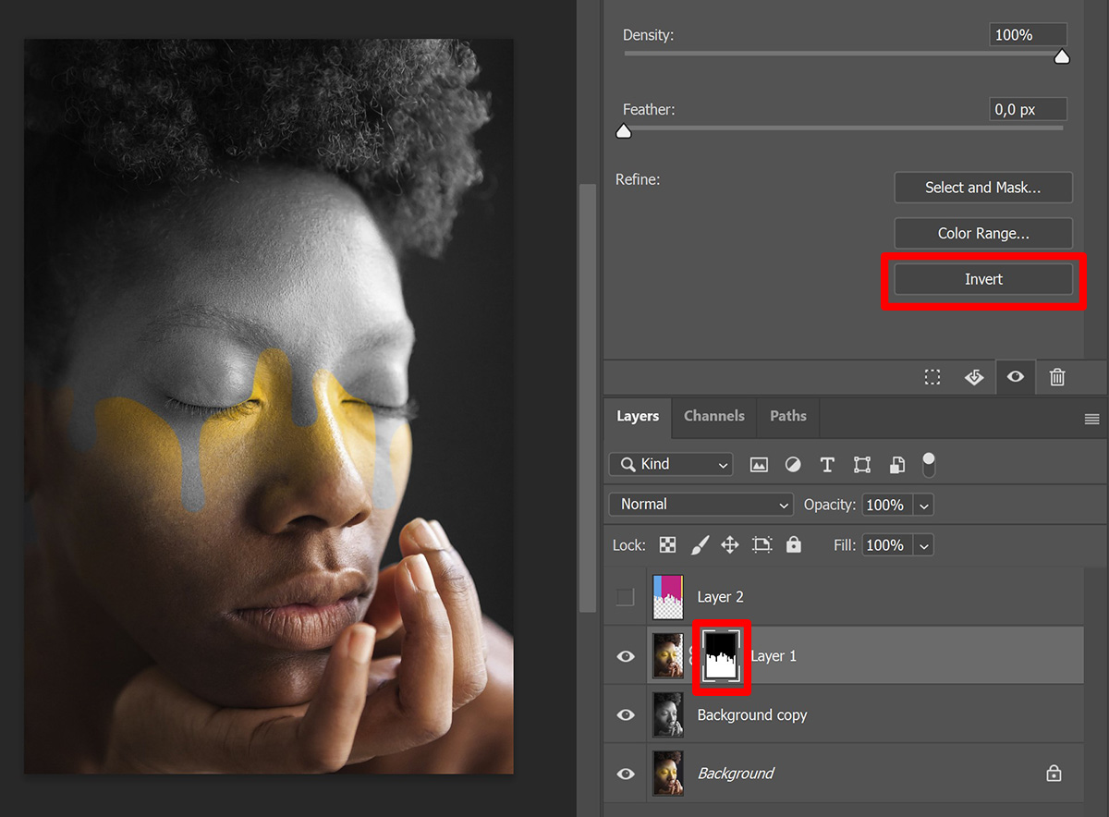Enable full layer lock
1109x817 pixels.
tap(793, 545)
